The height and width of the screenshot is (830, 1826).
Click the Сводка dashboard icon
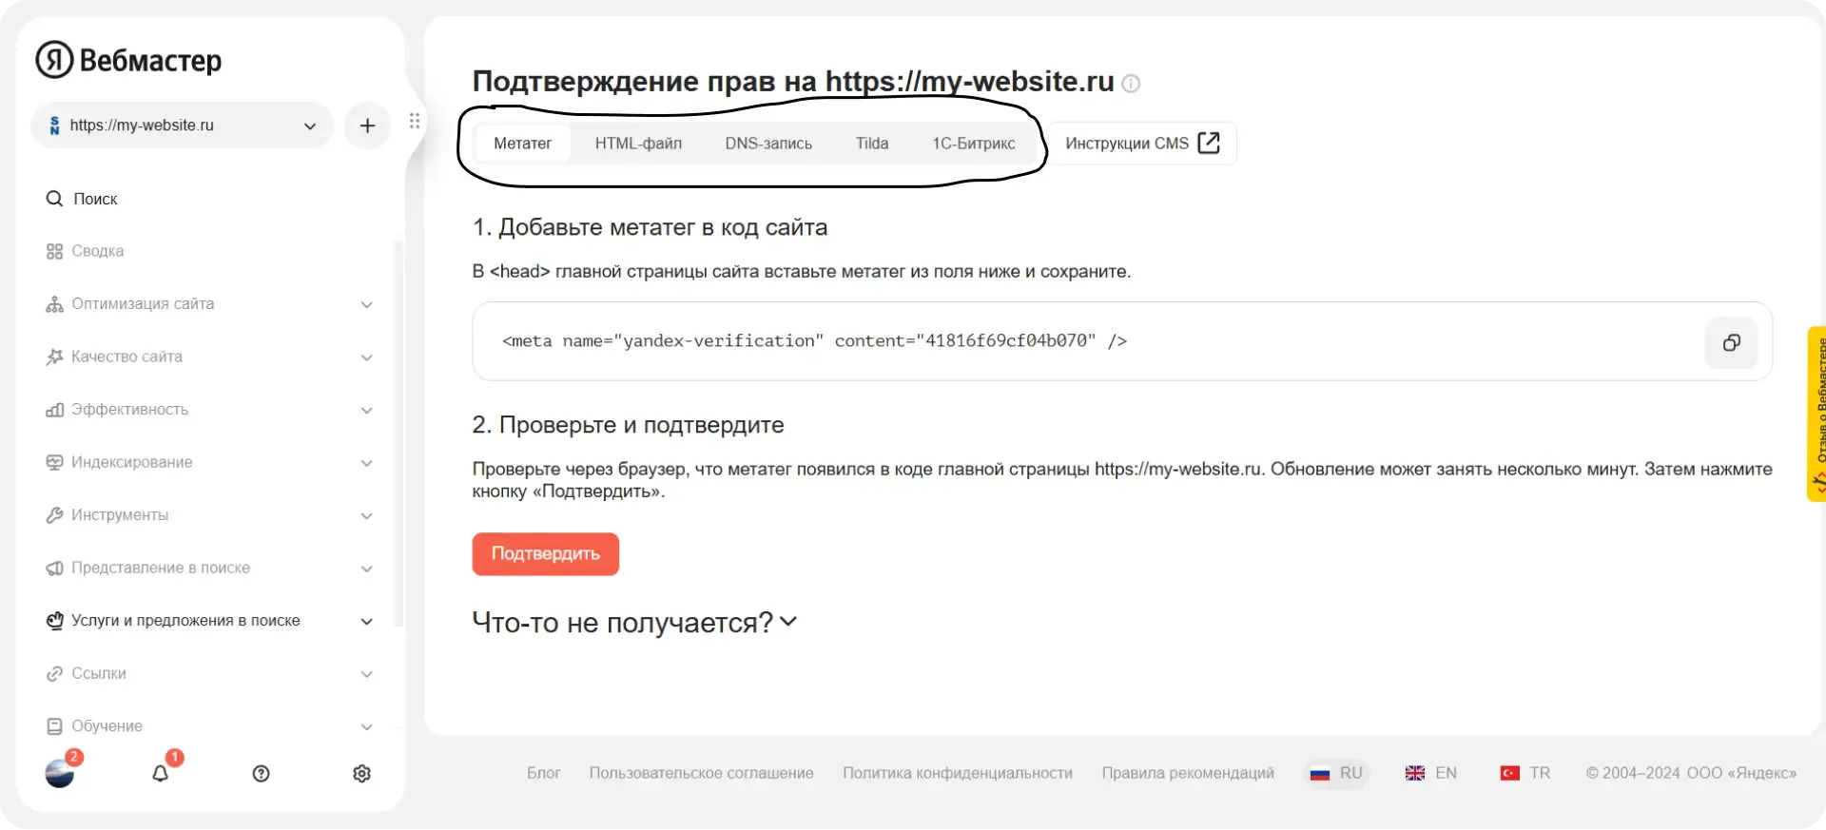54,251
